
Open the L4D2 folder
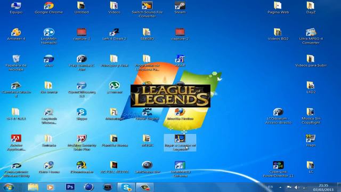point(311,87)
